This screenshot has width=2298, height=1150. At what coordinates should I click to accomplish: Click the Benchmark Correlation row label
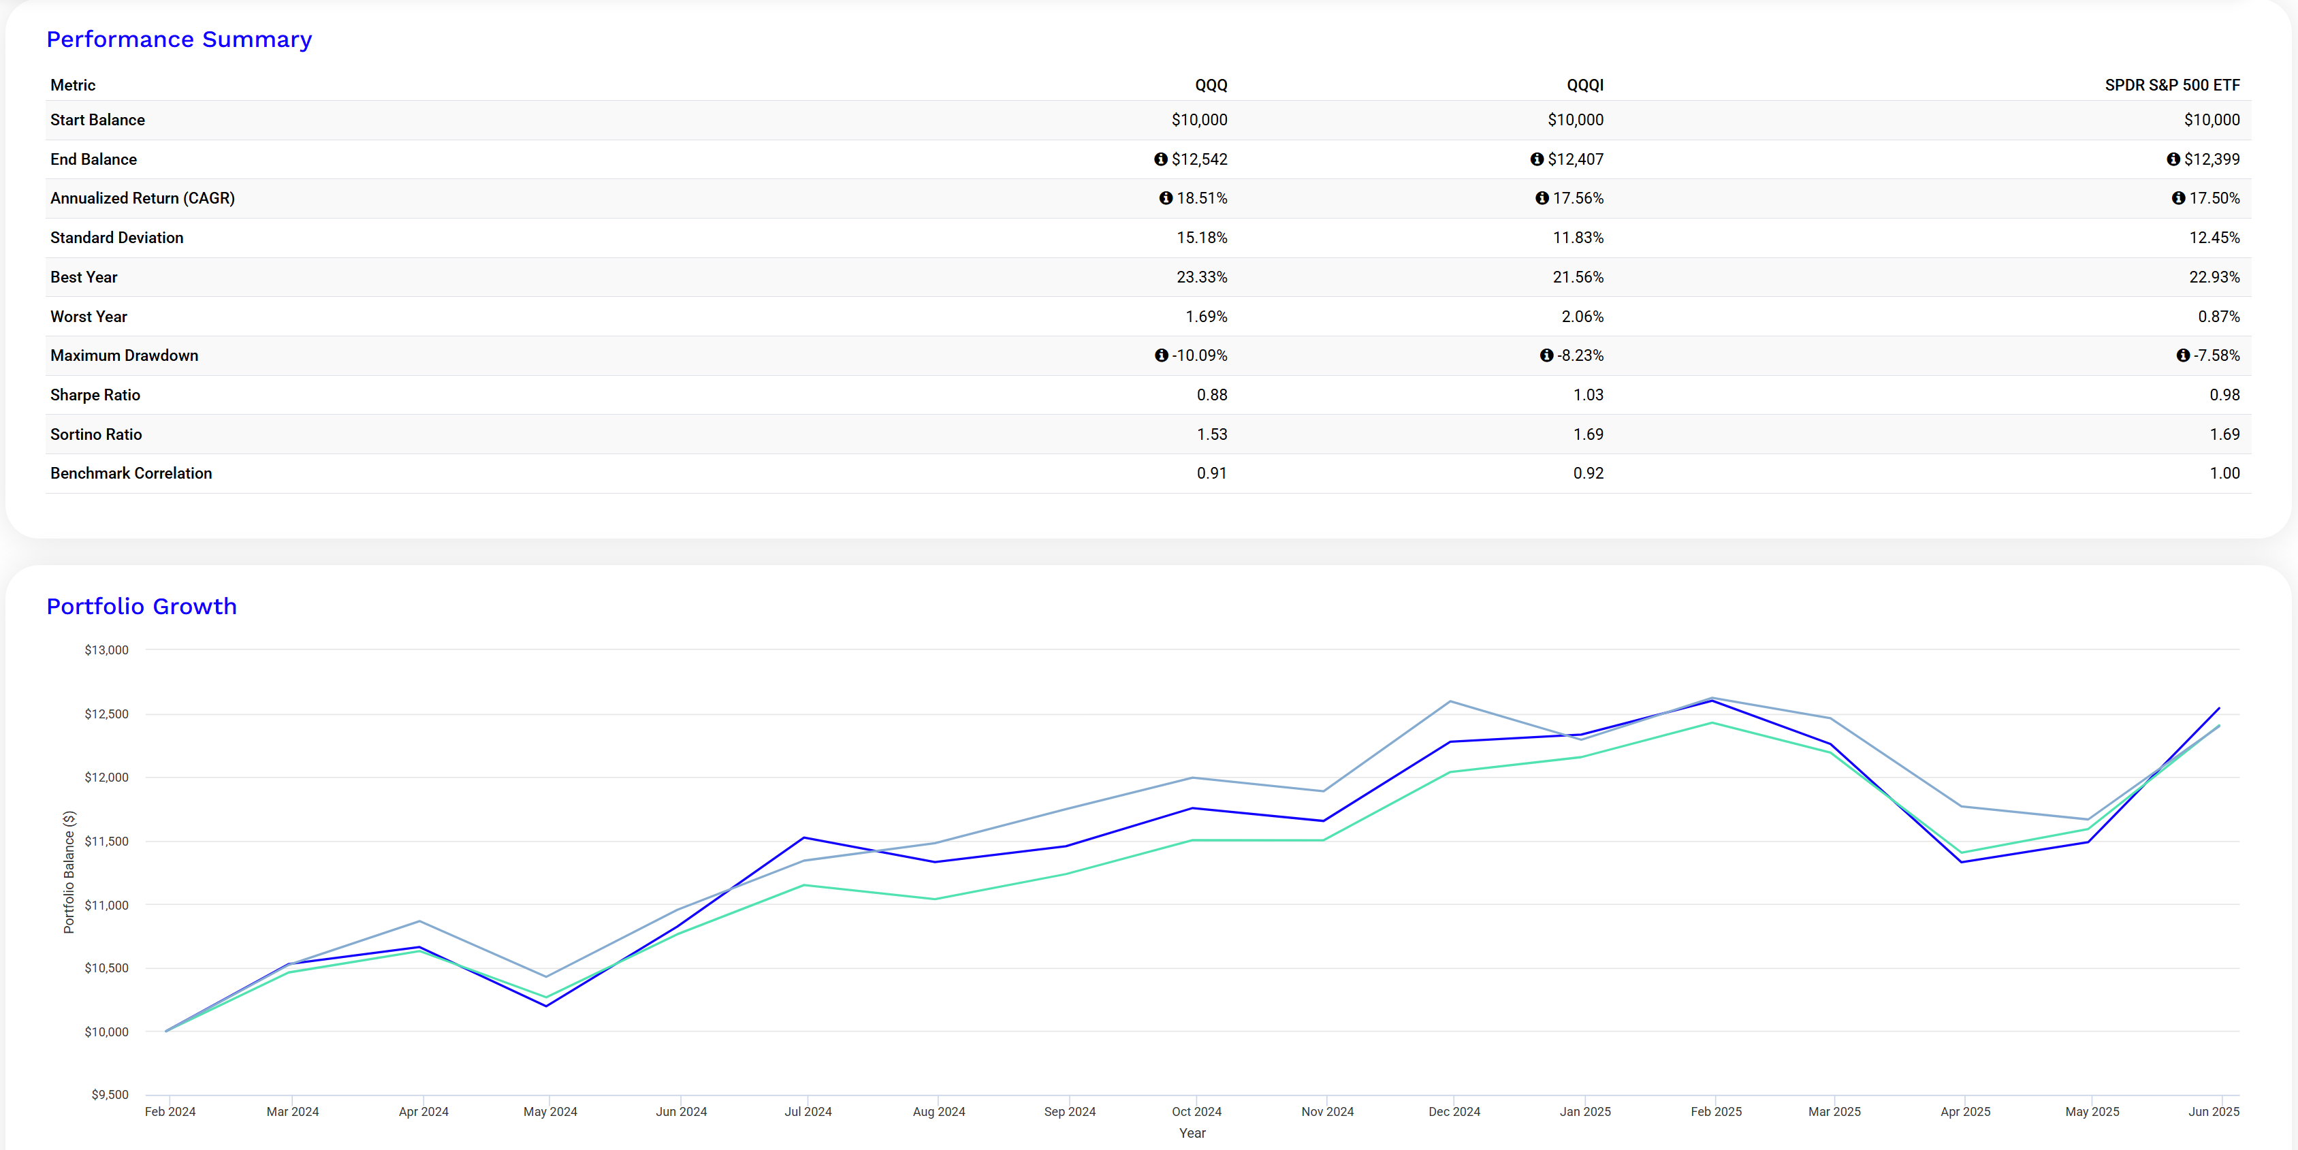tap(131, 473)
